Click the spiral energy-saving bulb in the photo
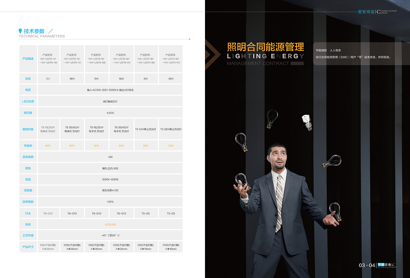Image resolution: width=410 pixels, height=278 pixels. pyautogui.click(x=307, y=122)
